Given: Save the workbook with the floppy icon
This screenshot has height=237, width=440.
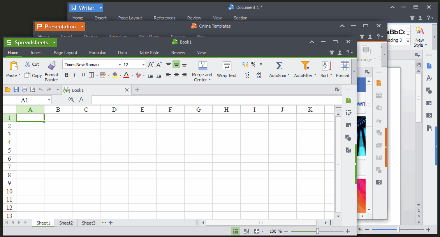Looking at the screenshot, I should click(16, 90).
